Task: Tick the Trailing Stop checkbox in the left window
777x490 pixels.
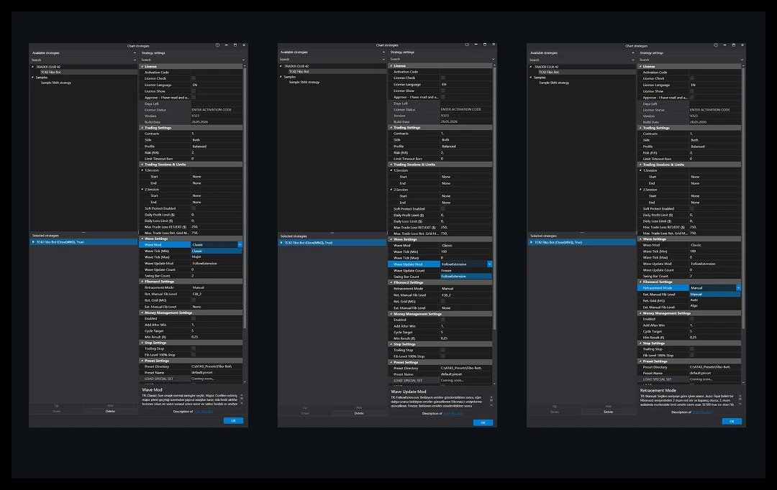Action: click(194, 348)
